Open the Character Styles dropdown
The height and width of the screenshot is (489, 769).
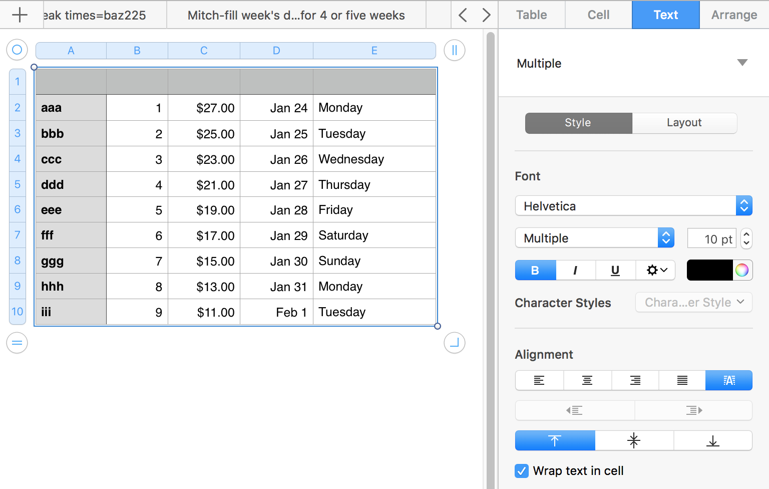(693, 302)
